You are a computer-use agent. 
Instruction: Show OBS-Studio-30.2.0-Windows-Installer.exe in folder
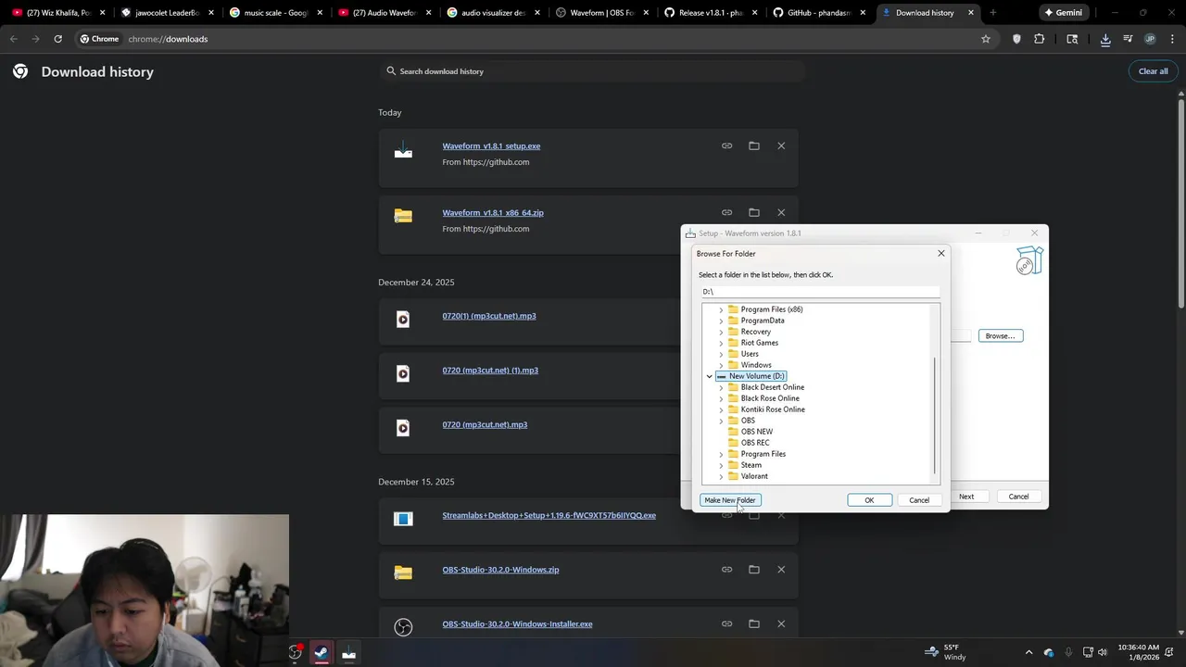tap(754, 623)
